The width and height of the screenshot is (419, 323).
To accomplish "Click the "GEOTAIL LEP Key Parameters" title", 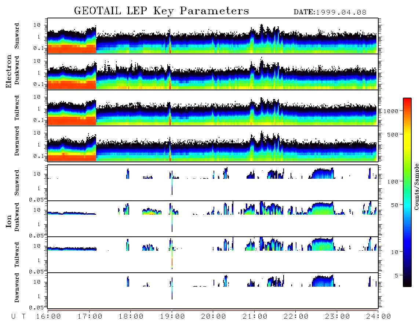I will tap(161, 11).
